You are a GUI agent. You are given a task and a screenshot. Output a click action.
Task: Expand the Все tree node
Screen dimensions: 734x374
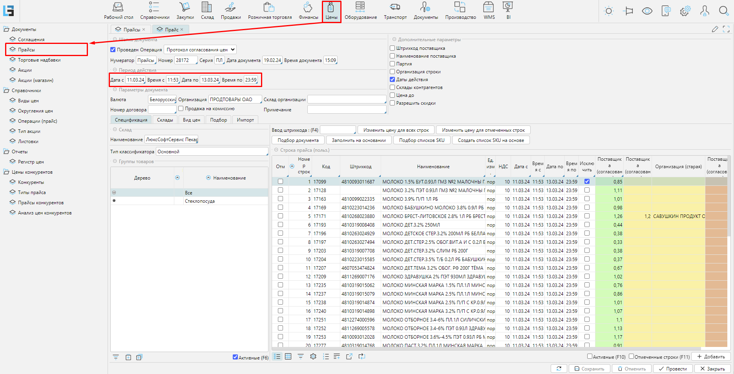[x=114, y=192]
